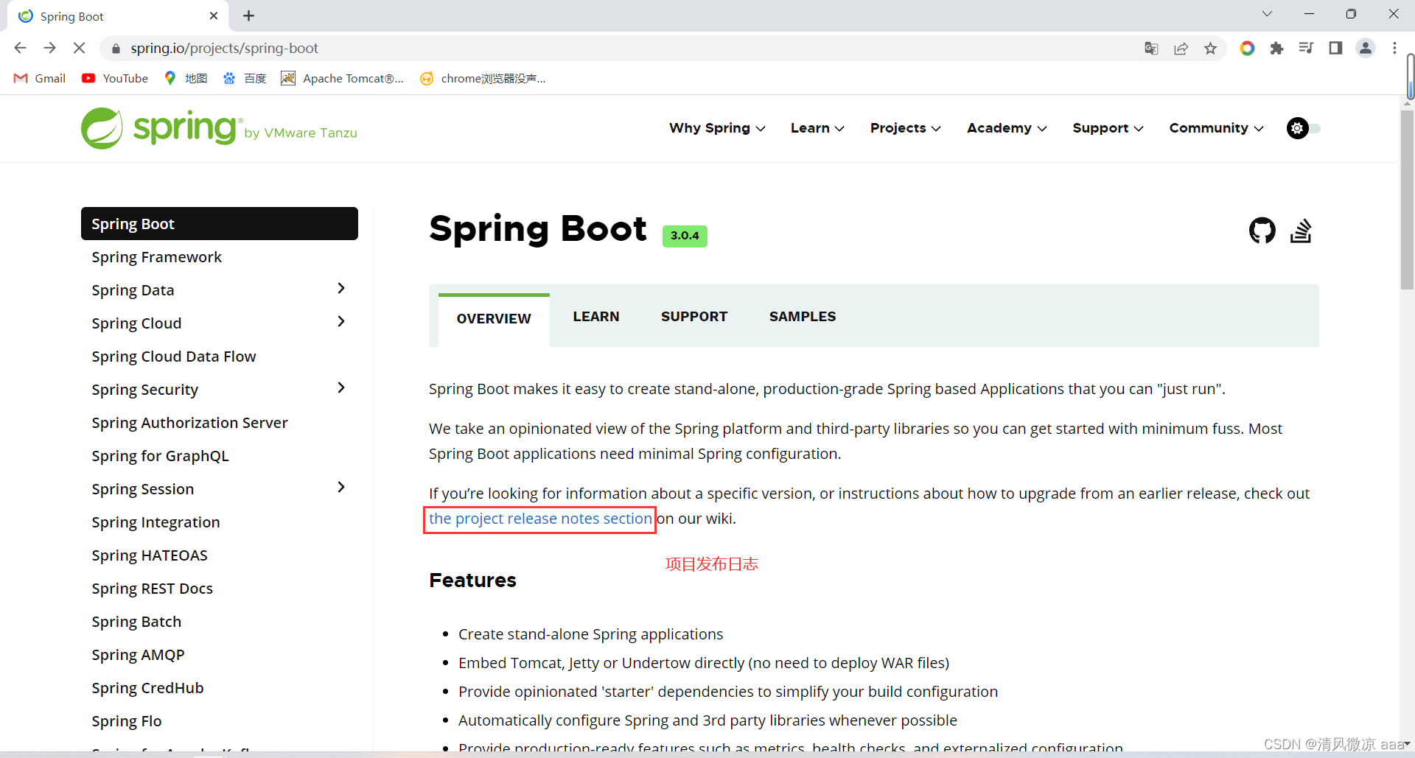Open Spring Flo project
The height and width of the screenshot is (758, 1415).
pos(126,721)
